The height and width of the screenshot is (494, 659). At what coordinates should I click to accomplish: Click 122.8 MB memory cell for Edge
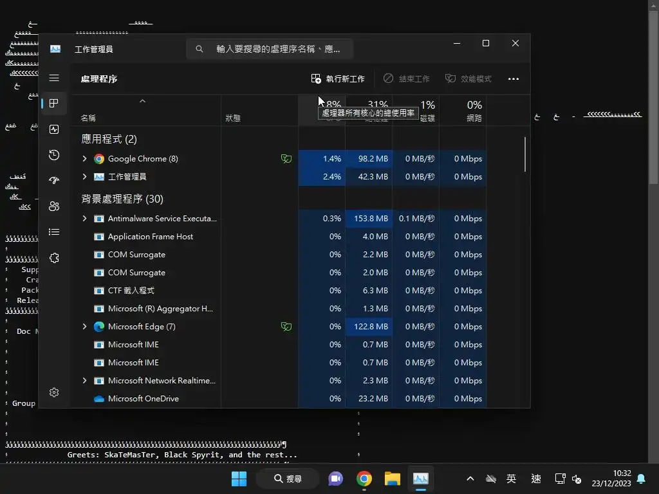click(369, 326)
